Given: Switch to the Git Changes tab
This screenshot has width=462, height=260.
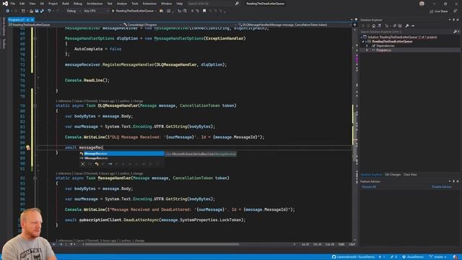Looking at the screenshot, I should [393, 175].
